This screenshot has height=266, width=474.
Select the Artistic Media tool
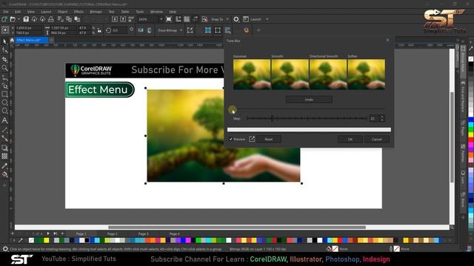click(4, 86)
